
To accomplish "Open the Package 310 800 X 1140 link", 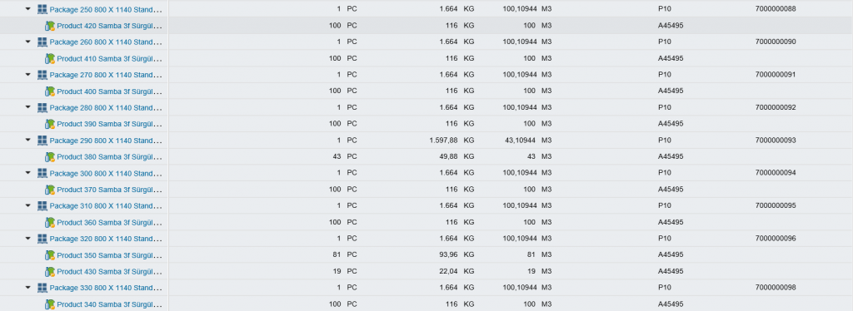I will tap(106, 205).
